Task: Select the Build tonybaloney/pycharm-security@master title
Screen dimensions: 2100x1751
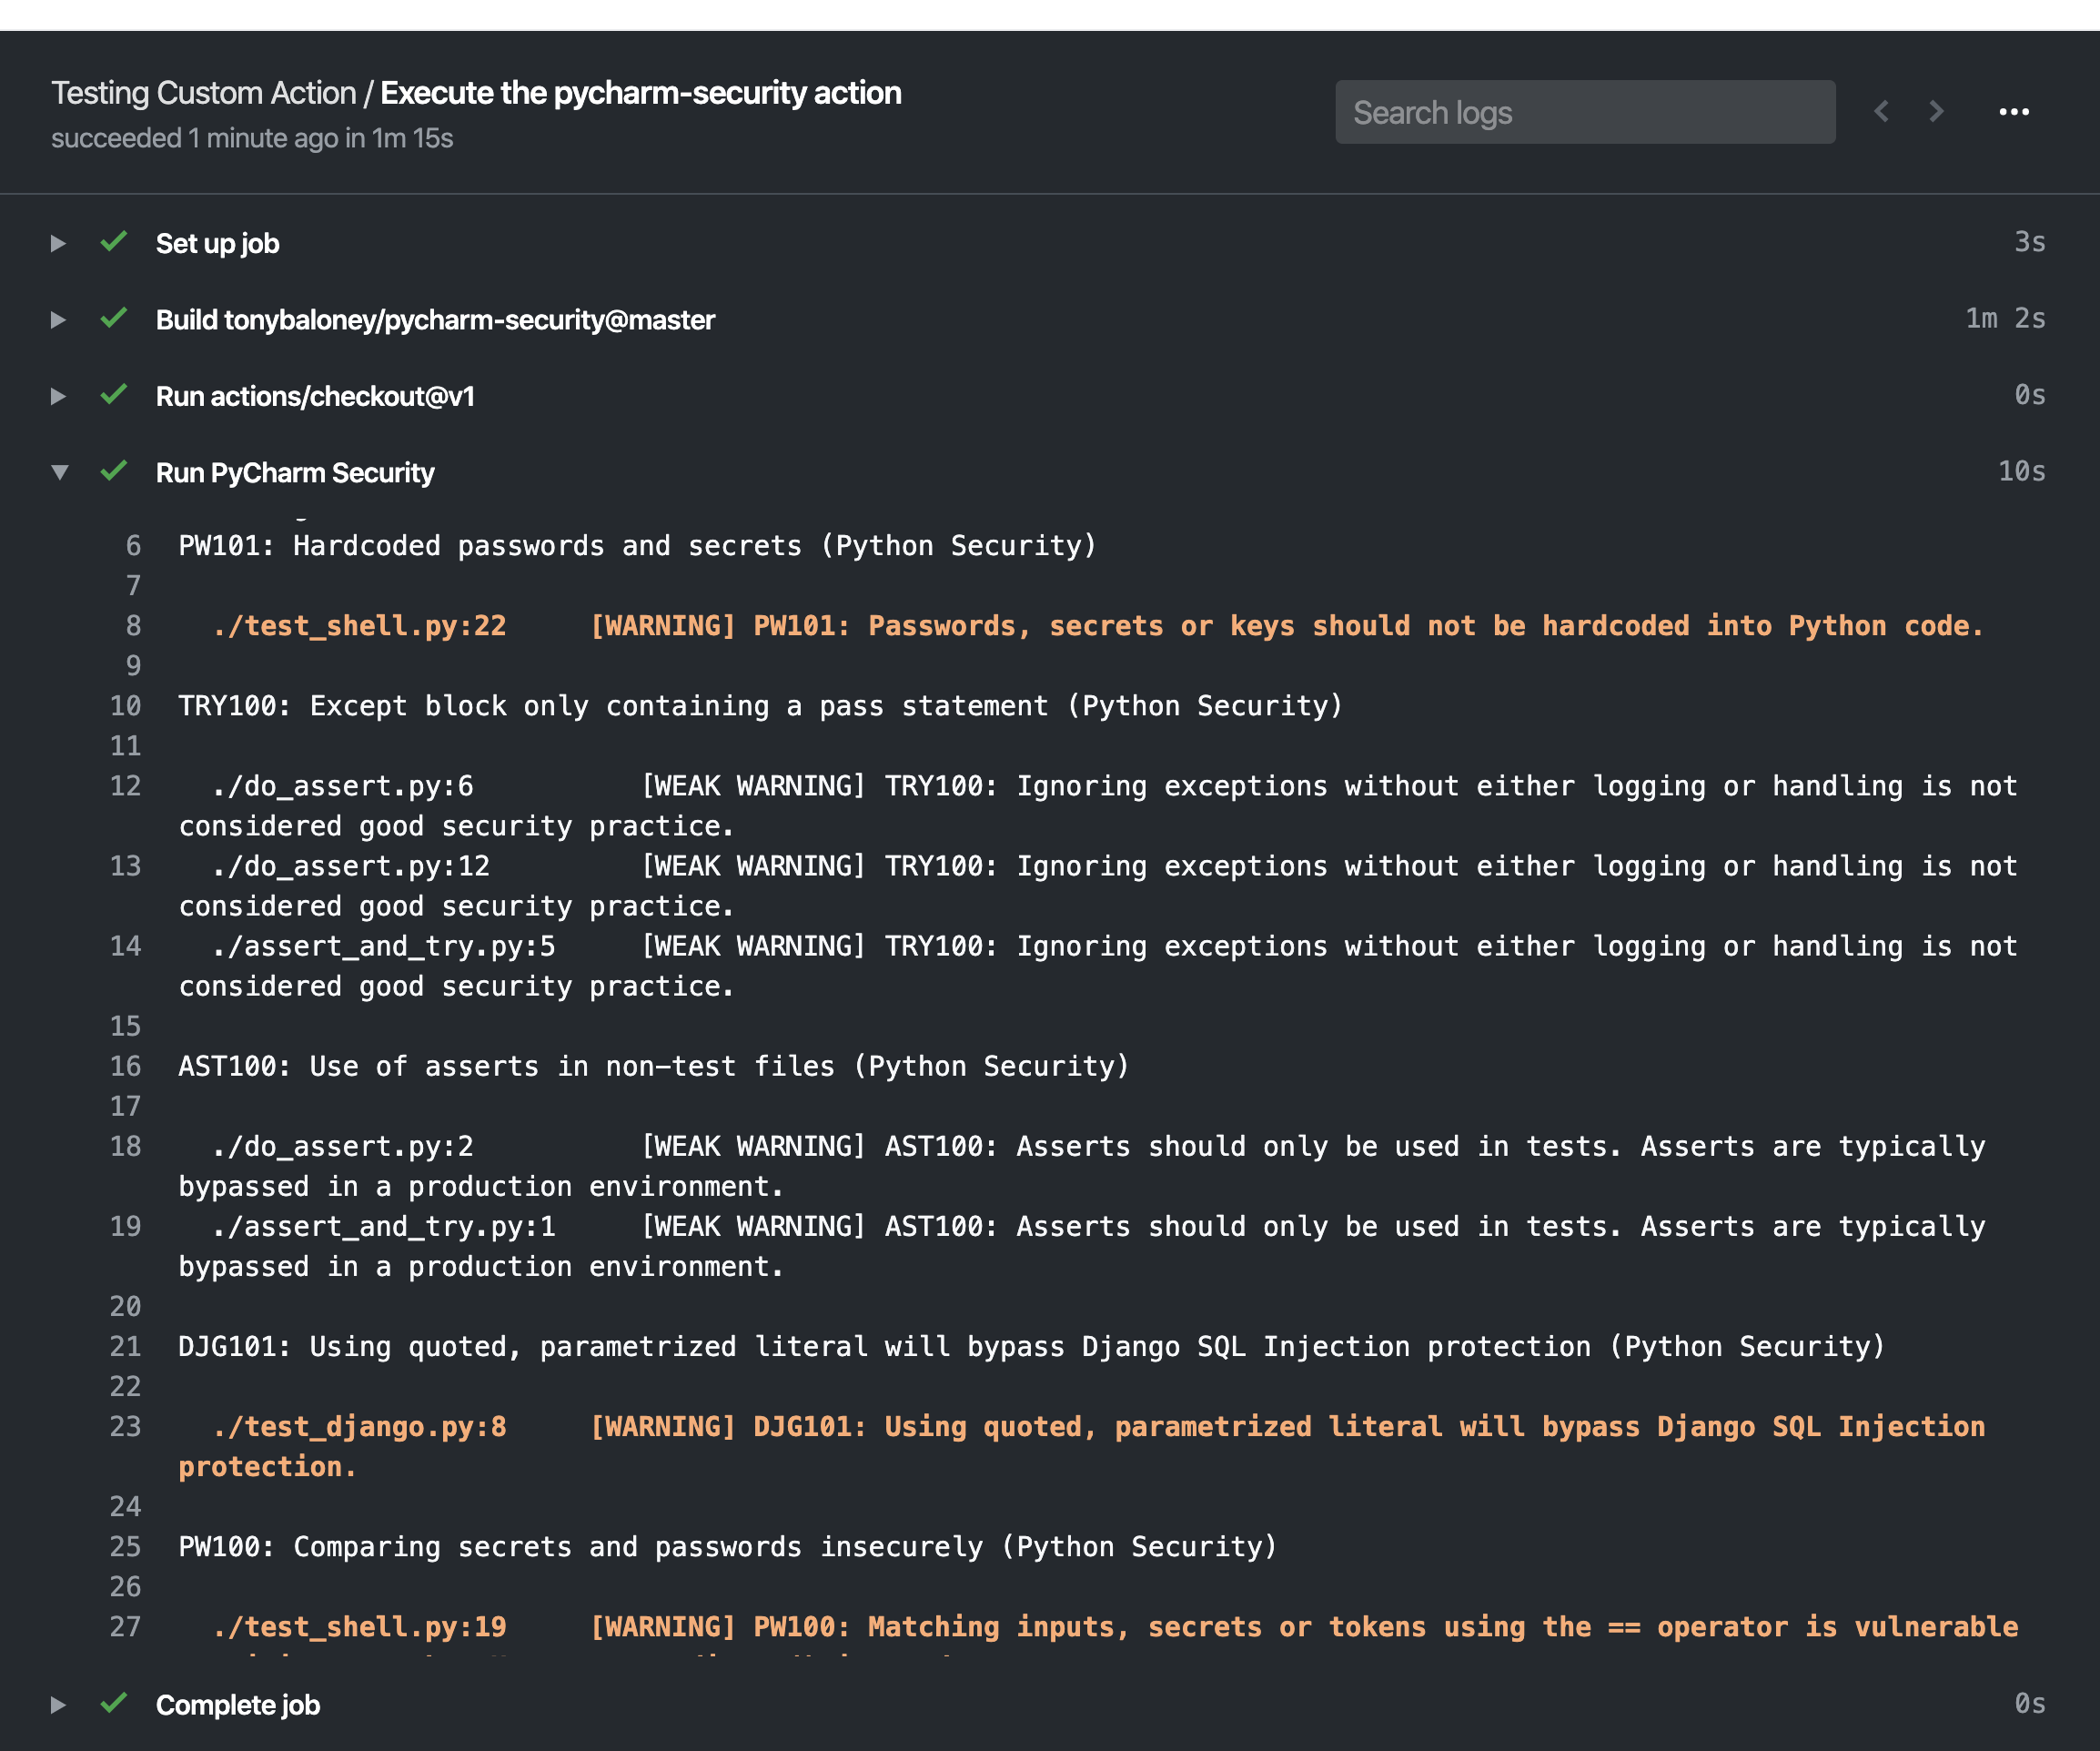Action: [x=435, y=320]
